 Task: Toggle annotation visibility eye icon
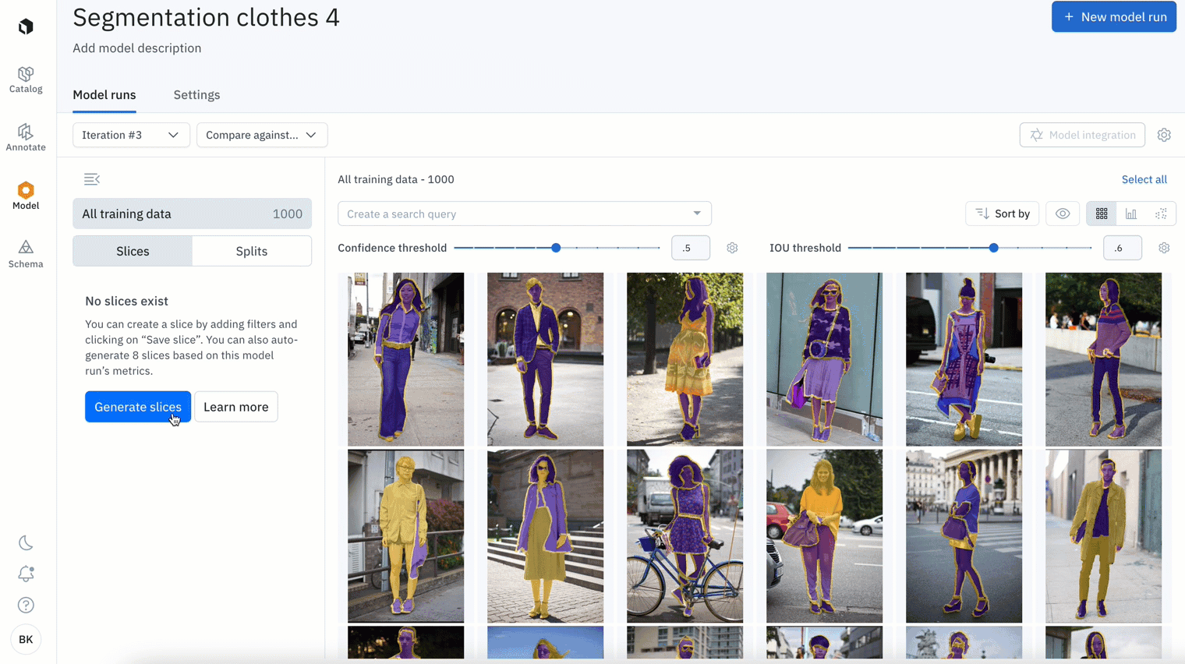click(x=1063, y=214)
